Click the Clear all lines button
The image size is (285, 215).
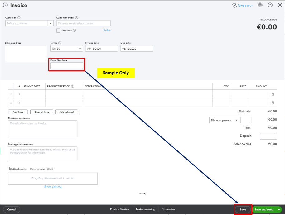click(x=41, y=112)
